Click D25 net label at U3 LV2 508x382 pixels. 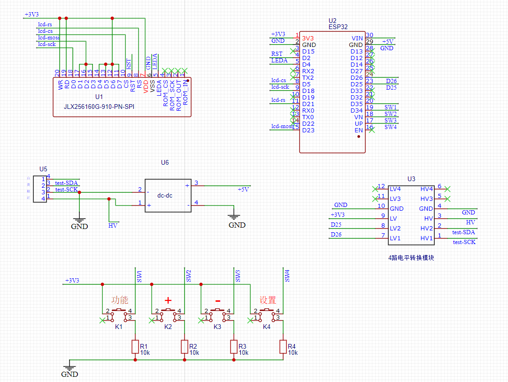336,225
